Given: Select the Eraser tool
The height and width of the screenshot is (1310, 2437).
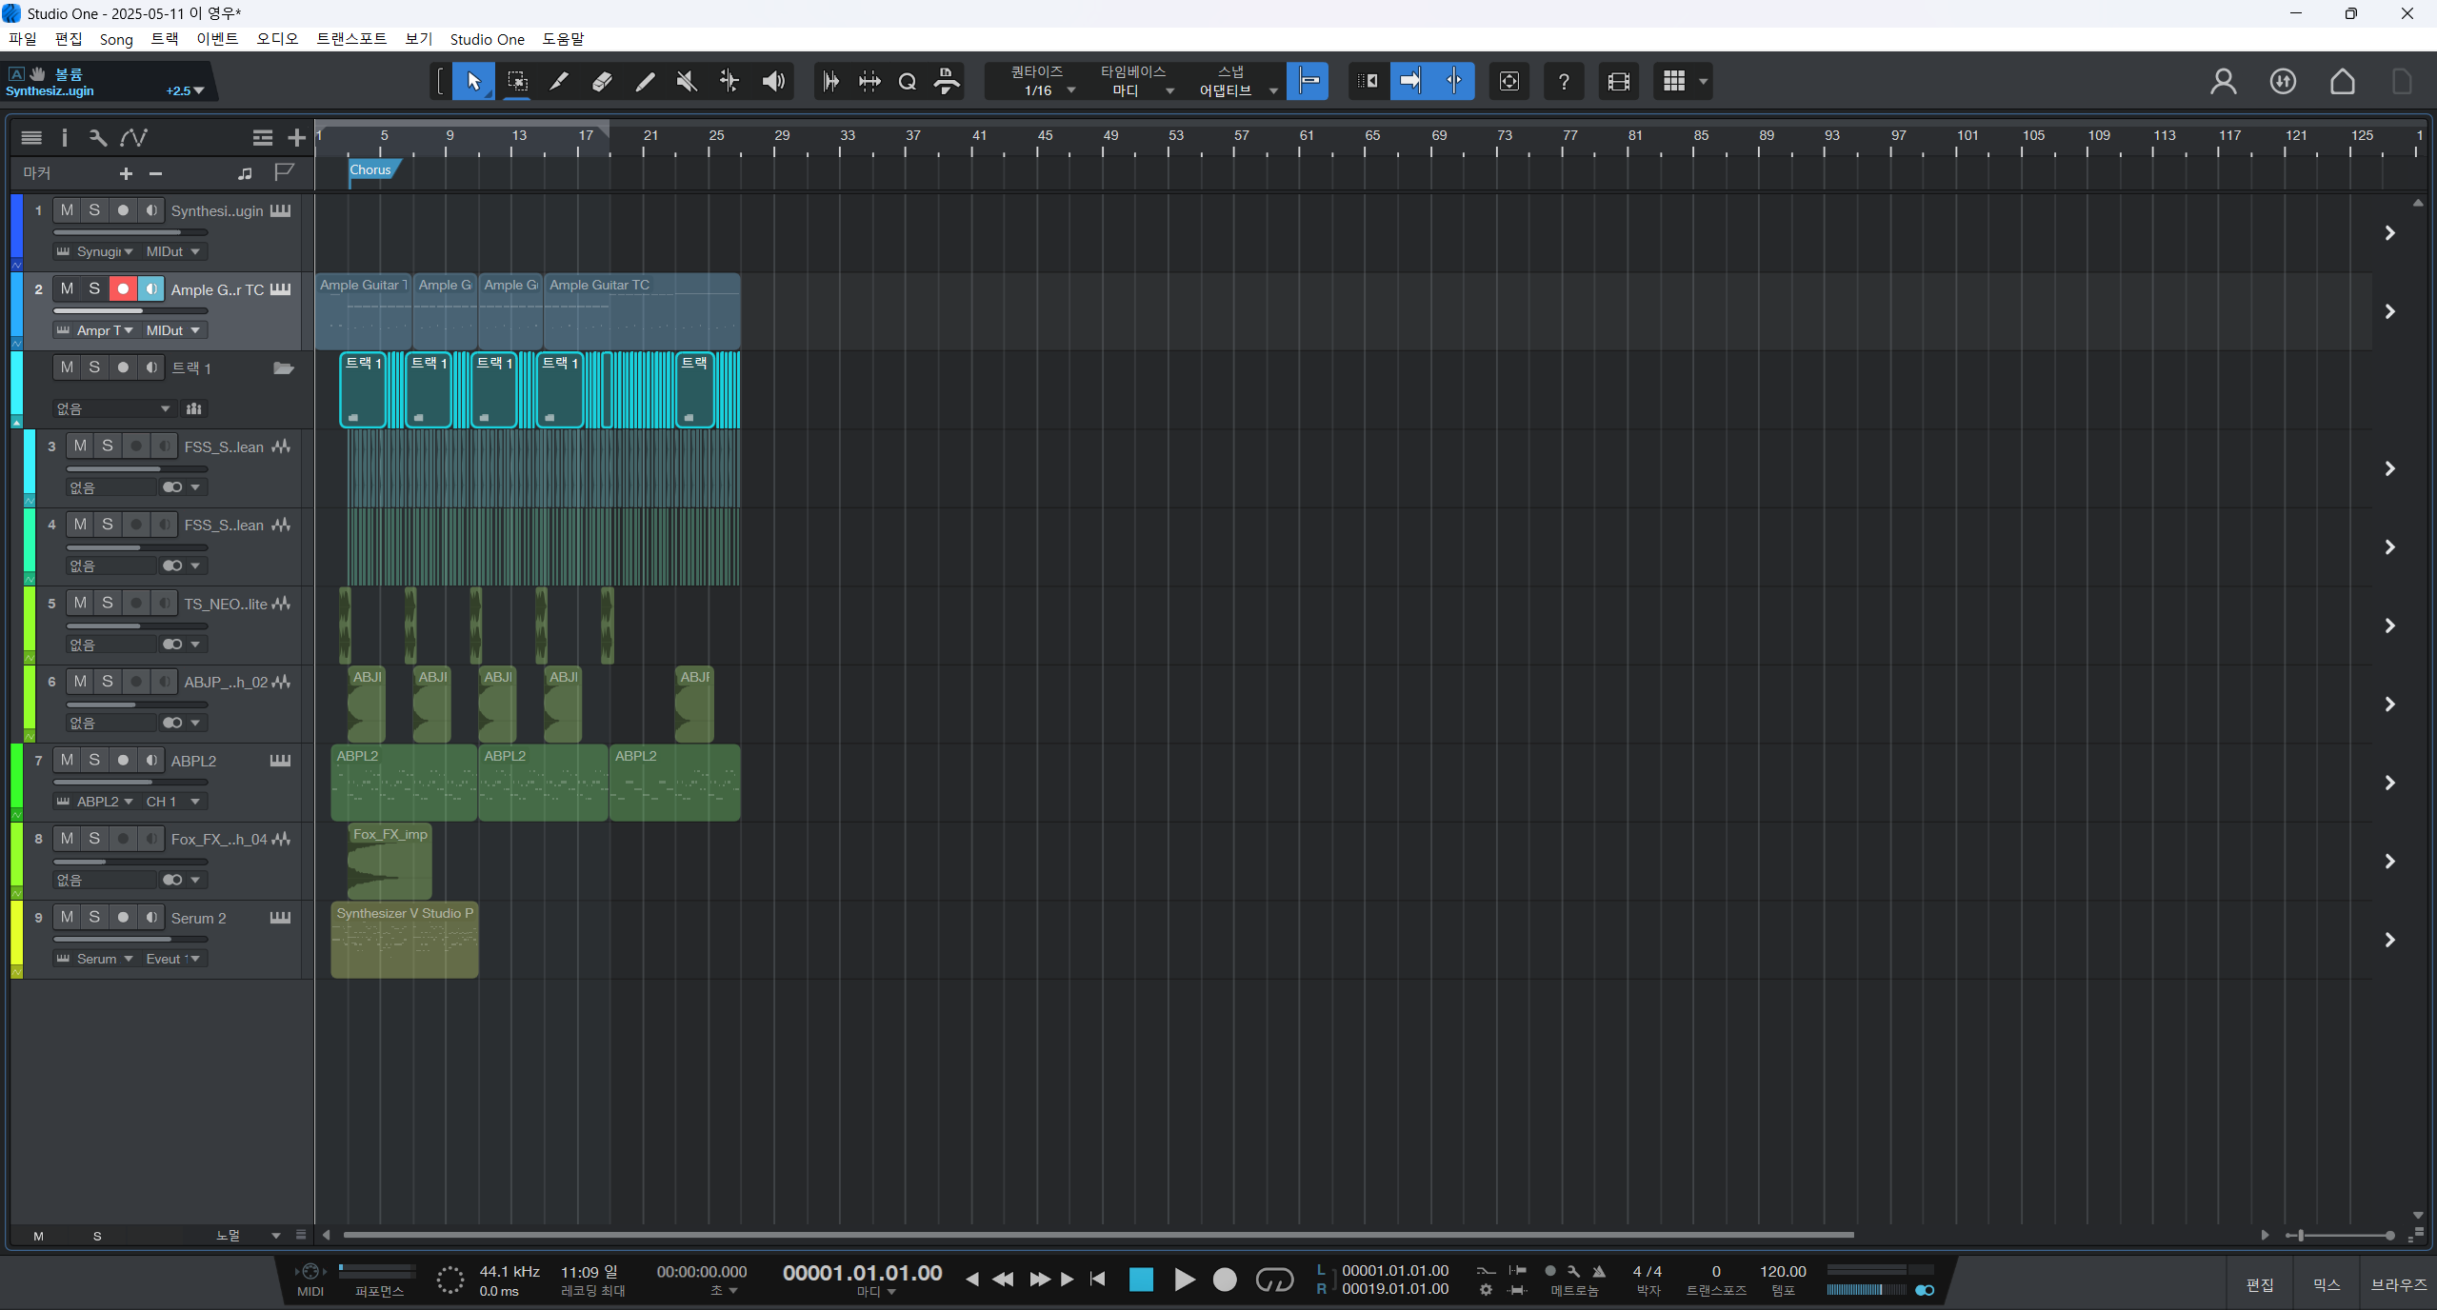Looking at the screenshot, I should click(x=602, y=81).
